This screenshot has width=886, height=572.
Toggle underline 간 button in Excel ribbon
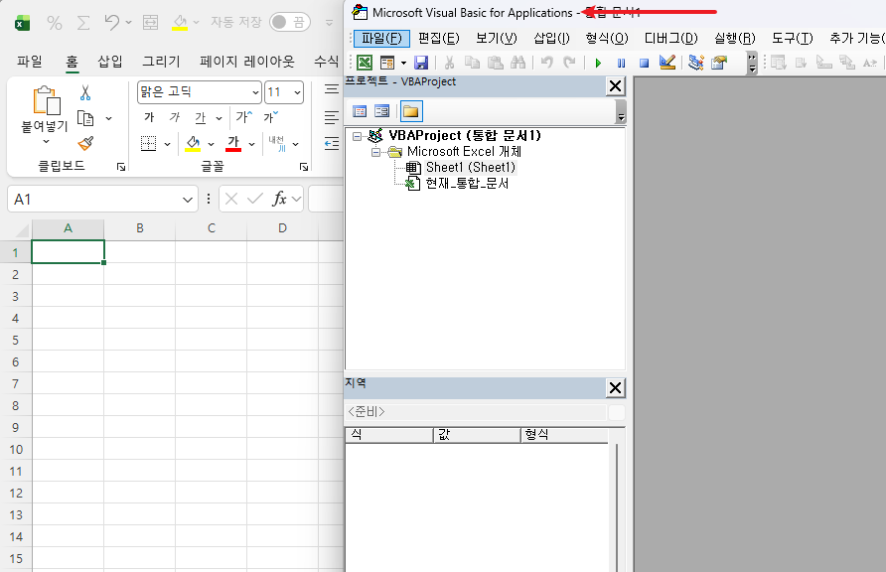coord(200,117)
